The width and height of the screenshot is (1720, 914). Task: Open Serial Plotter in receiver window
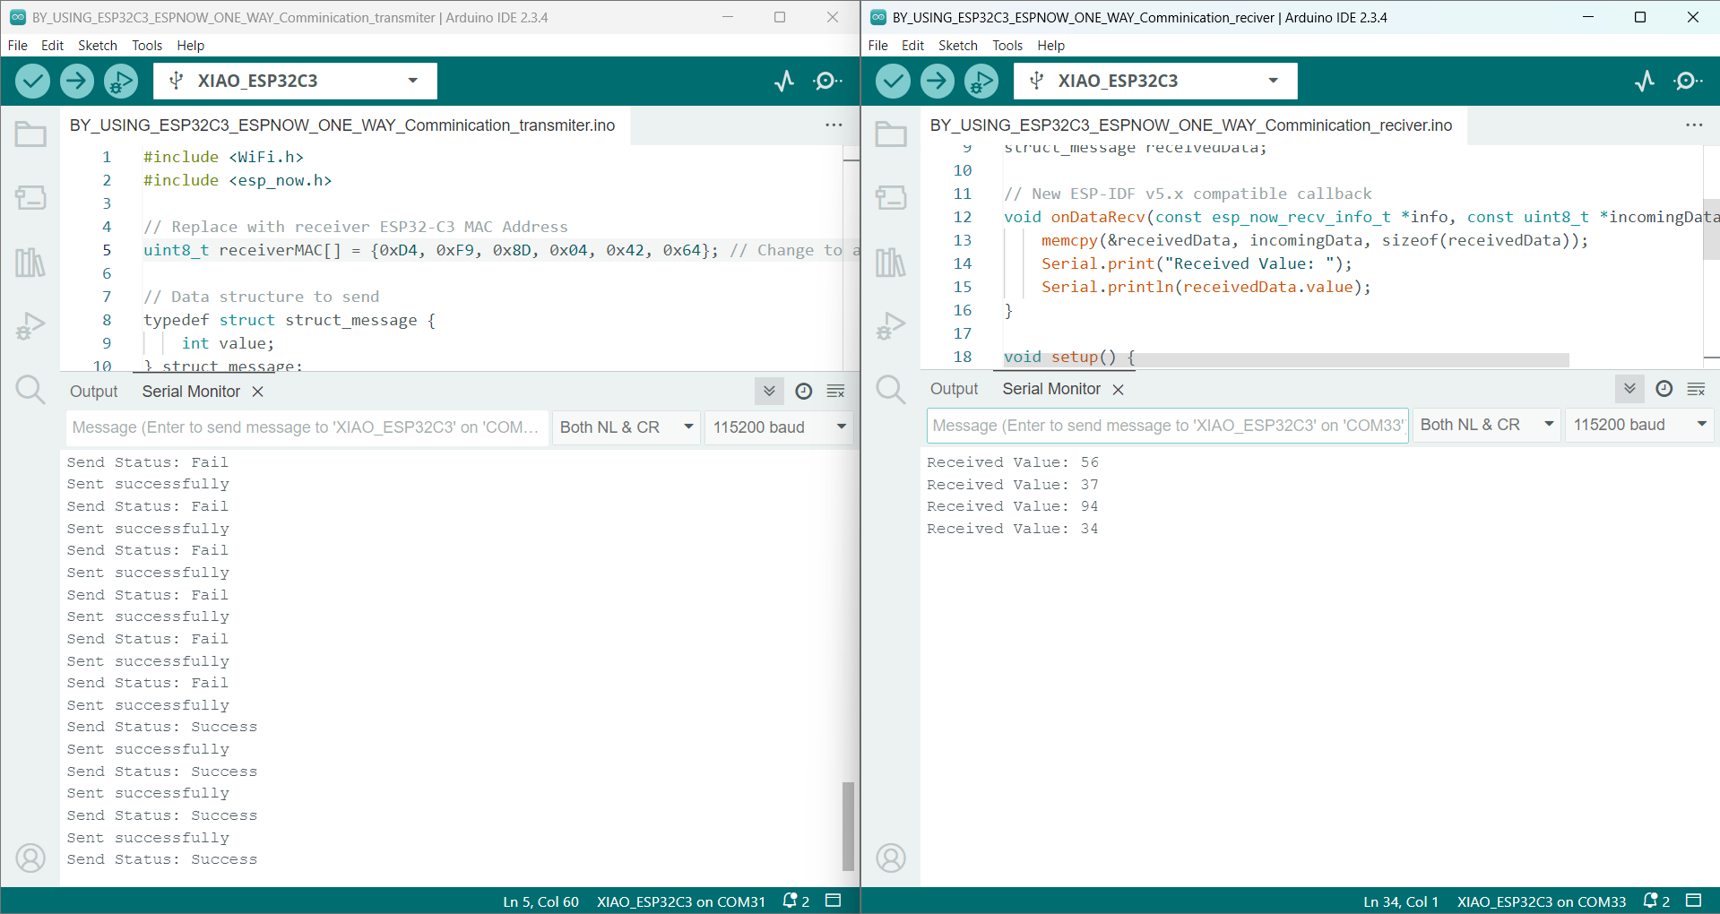point(1646,81)
